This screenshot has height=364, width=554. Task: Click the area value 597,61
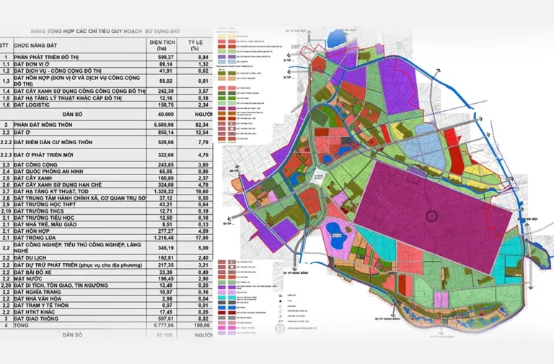pos(166,319)
